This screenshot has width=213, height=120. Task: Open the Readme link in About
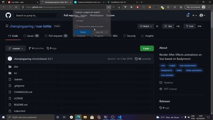pos(166,83)
